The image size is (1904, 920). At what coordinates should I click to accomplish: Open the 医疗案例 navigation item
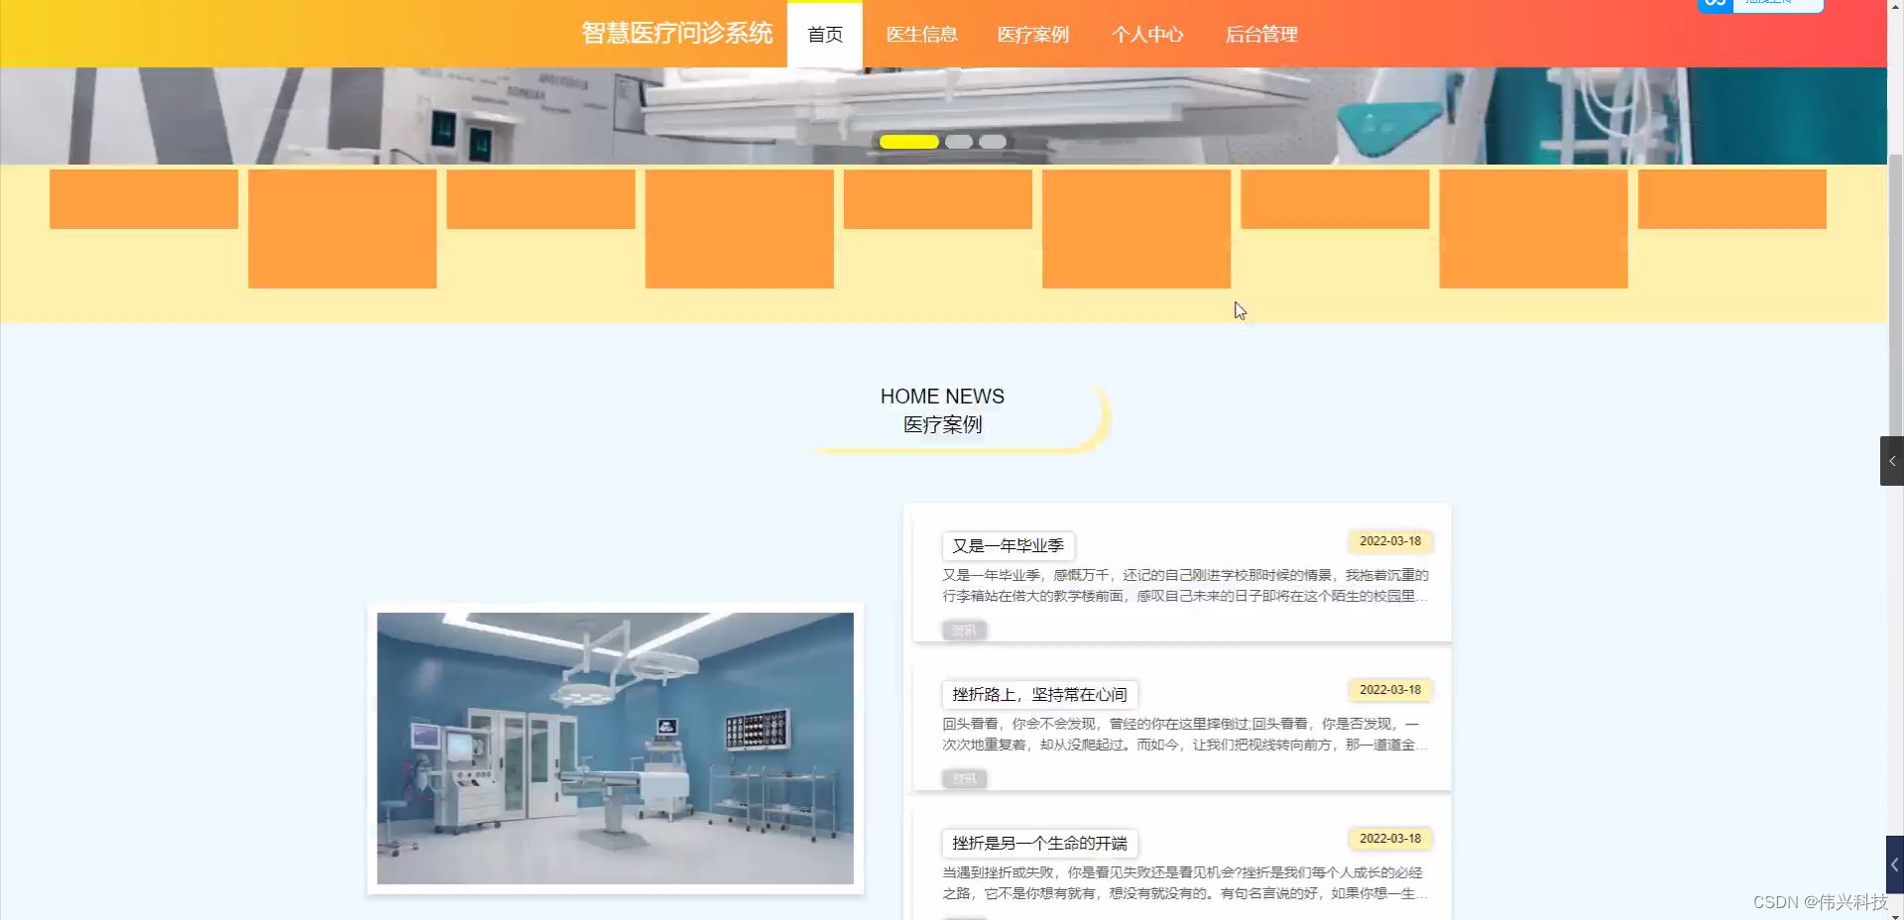click(1033, 35)
